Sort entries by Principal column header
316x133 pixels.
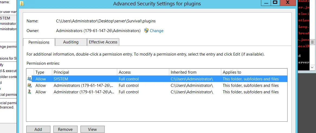[x=85, y=72]
